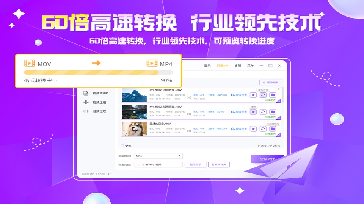Click the 转换成功! status on 蛋挞的日常.MOV row
364x204 pixels.
pyautogui.click(x=271, y=134)
